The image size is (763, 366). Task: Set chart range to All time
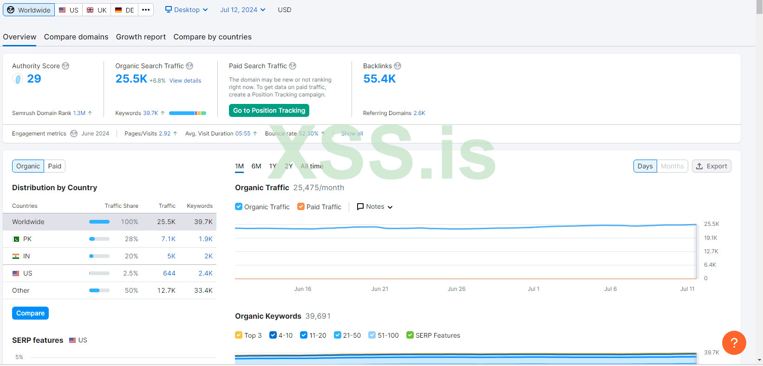coord(312,166)
